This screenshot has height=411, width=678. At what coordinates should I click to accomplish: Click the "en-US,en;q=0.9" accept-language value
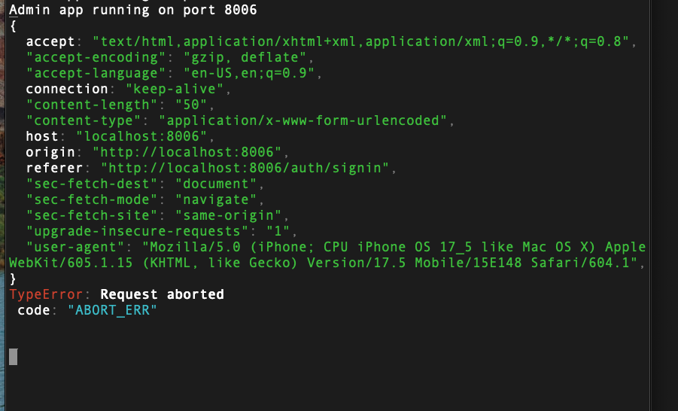(249, 73)
